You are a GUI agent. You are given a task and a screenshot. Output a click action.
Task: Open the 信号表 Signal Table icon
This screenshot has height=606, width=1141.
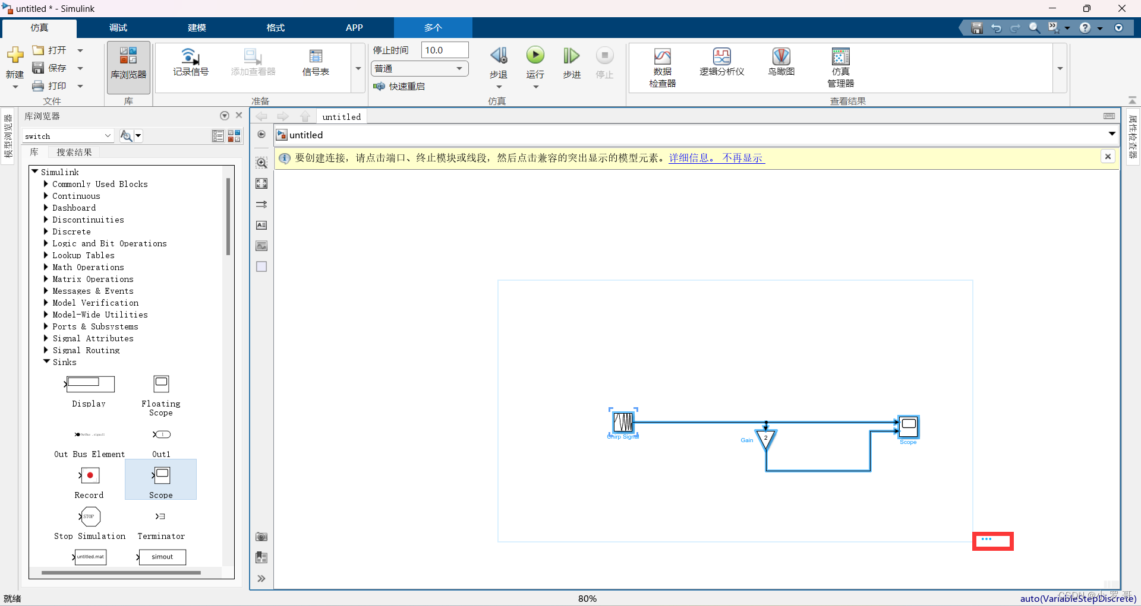(316, 62)
